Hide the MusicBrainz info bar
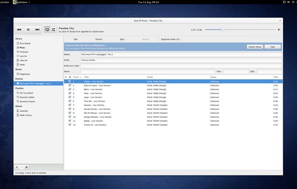Screen dimensions: 297x189 [x=272, y=47]
